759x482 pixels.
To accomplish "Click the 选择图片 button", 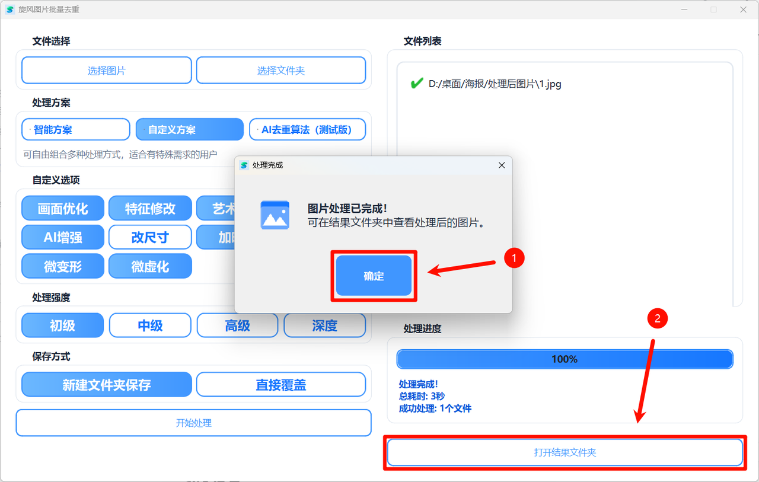I will pyautogui.click(x=106, y=70).
